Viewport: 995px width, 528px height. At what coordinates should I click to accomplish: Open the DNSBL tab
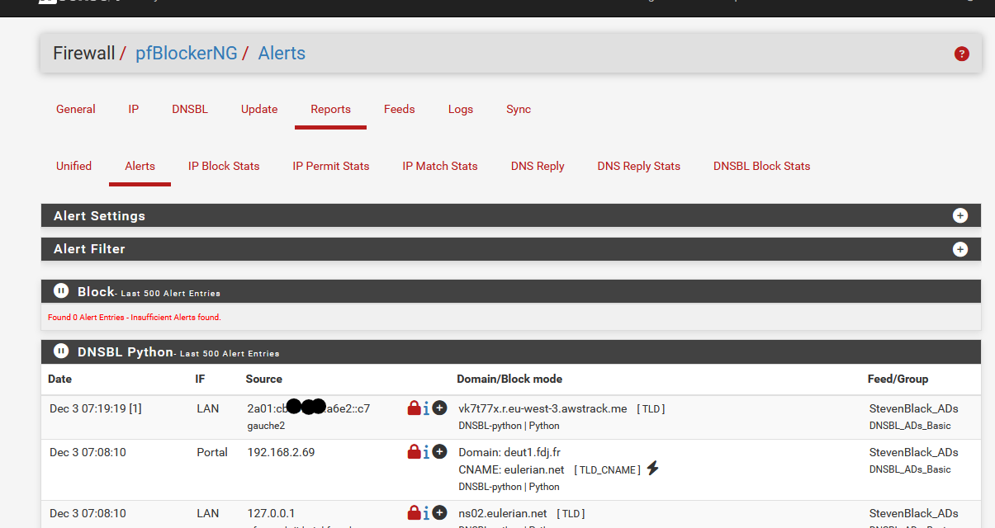pos(190,109)
